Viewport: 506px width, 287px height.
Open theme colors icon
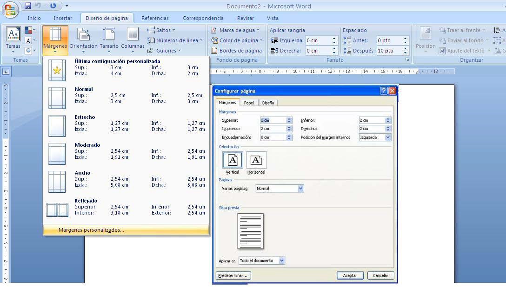coord(30,31)
